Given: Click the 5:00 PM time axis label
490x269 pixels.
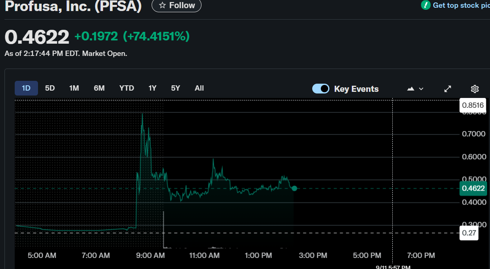Looking at the screenshot, I should 367,256.
